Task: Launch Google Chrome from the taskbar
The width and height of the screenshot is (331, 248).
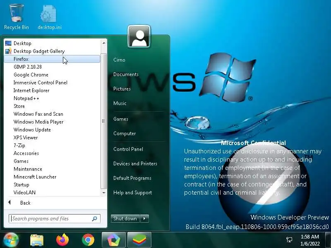Action: [x=88, y=240]
